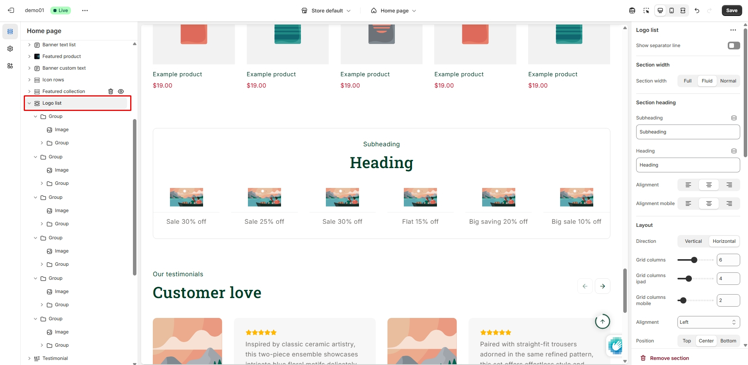Open the app embeds sidebar icon
This screenshot has width=748, height=365.
(x=10, y=66)
